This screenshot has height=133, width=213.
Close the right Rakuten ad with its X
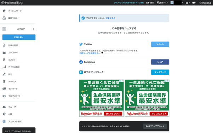point(168,81)
